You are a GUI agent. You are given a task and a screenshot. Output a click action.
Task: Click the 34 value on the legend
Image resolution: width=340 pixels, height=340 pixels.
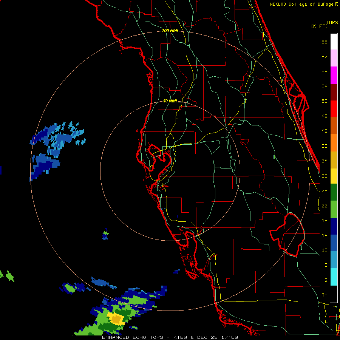click(x=325, y=161)
